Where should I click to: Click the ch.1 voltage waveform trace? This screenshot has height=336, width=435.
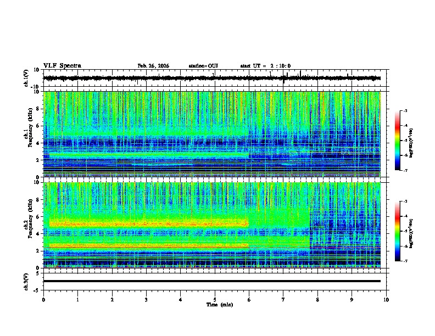(x=212, y=78)
